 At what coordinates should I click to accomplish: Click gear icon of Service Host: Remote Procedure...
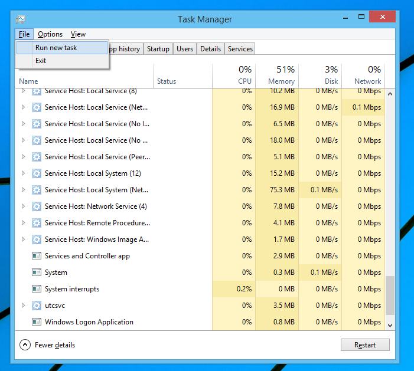[x=37, y=223]
